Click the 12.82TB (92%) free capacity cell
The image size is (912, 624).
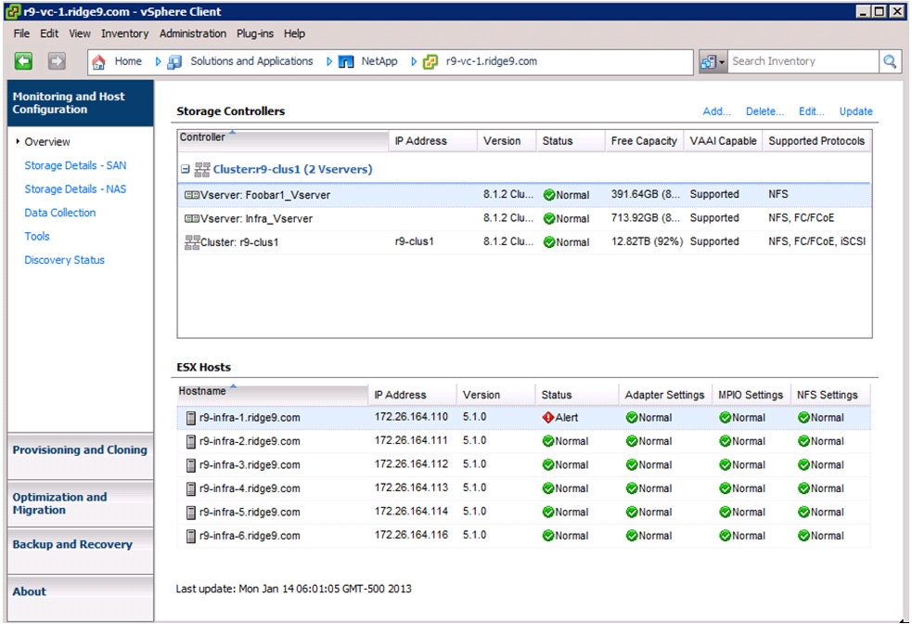point(647,241)
